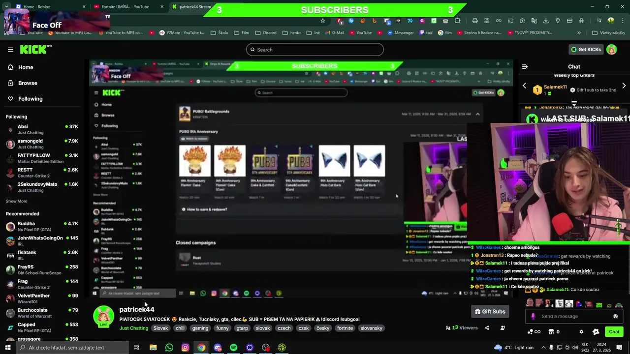Open the Just Chatting category link
Viewport: 630px width, 354px height.
133,328
